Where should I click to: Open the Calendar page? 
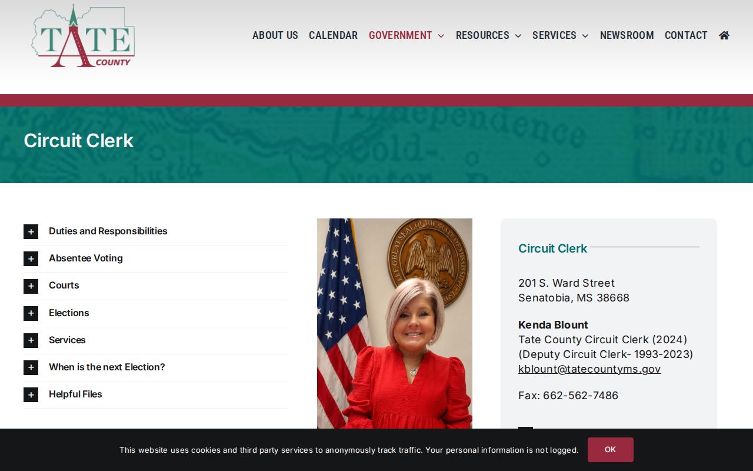(x=333, y=35)
